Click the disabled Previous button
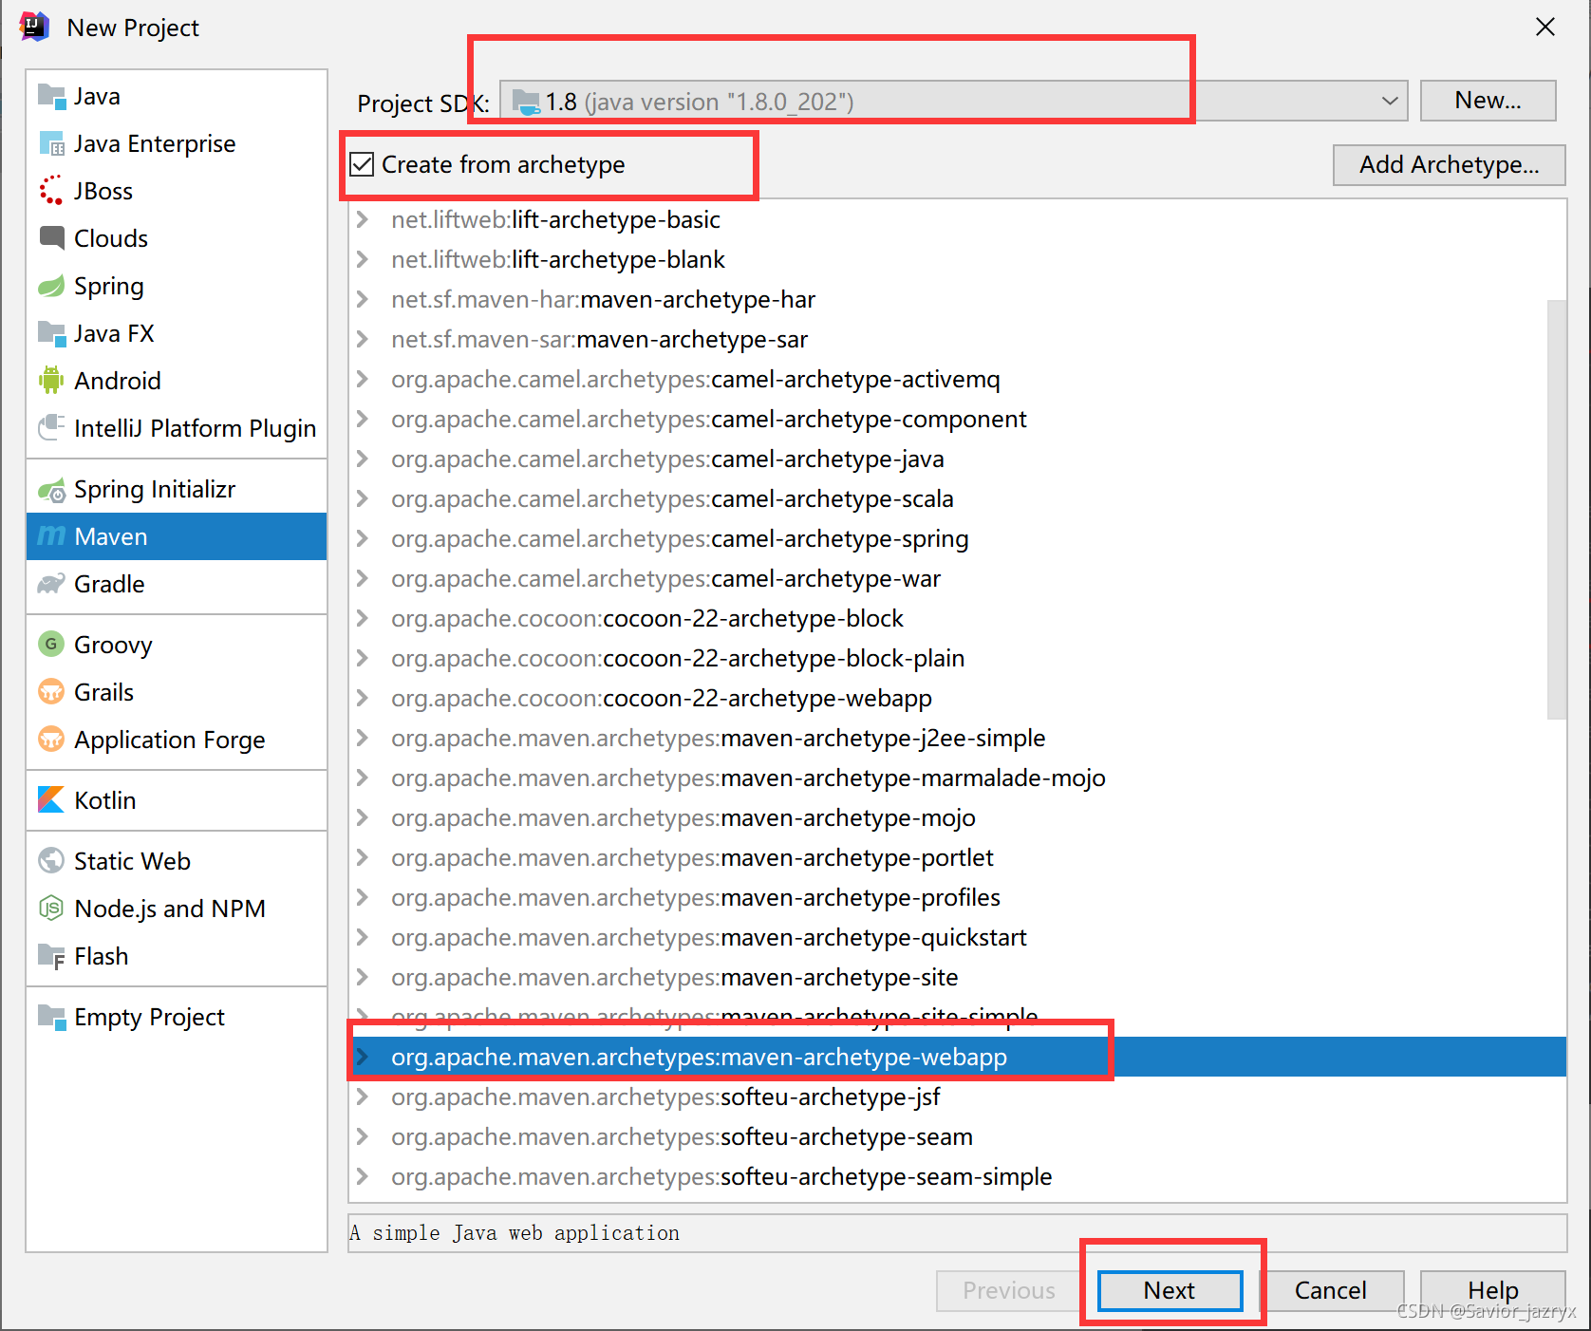The image size is (1591, 1331). coord(1009,1290)
